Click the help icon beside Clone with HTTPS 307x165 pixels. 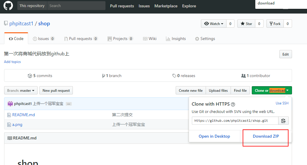233,104
